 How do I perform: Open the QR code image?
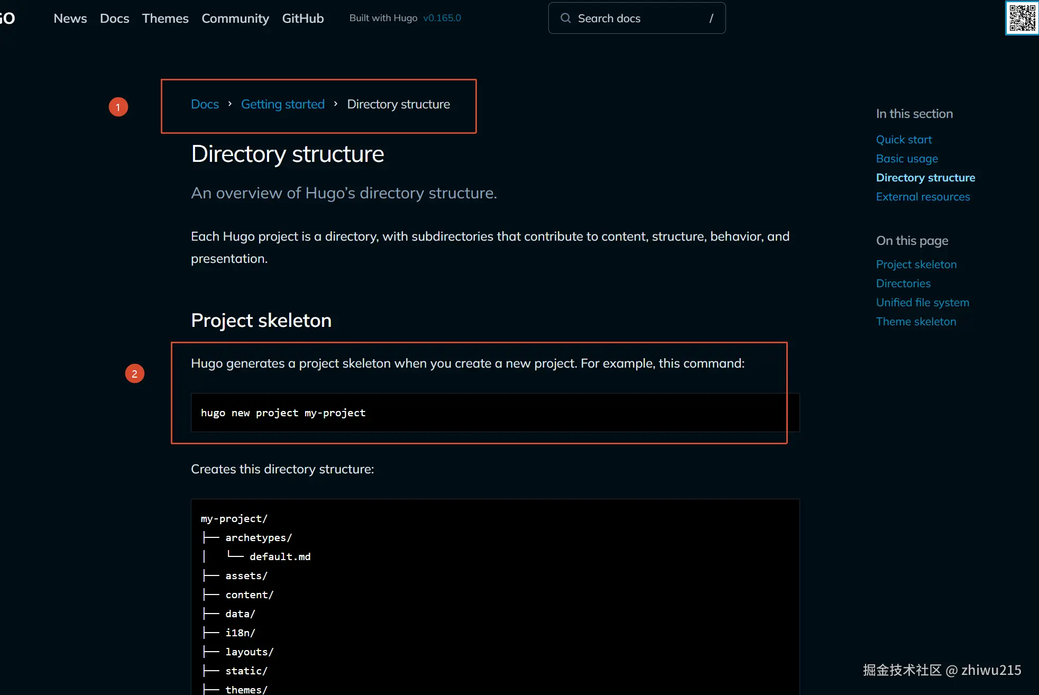pos(1022,18)
